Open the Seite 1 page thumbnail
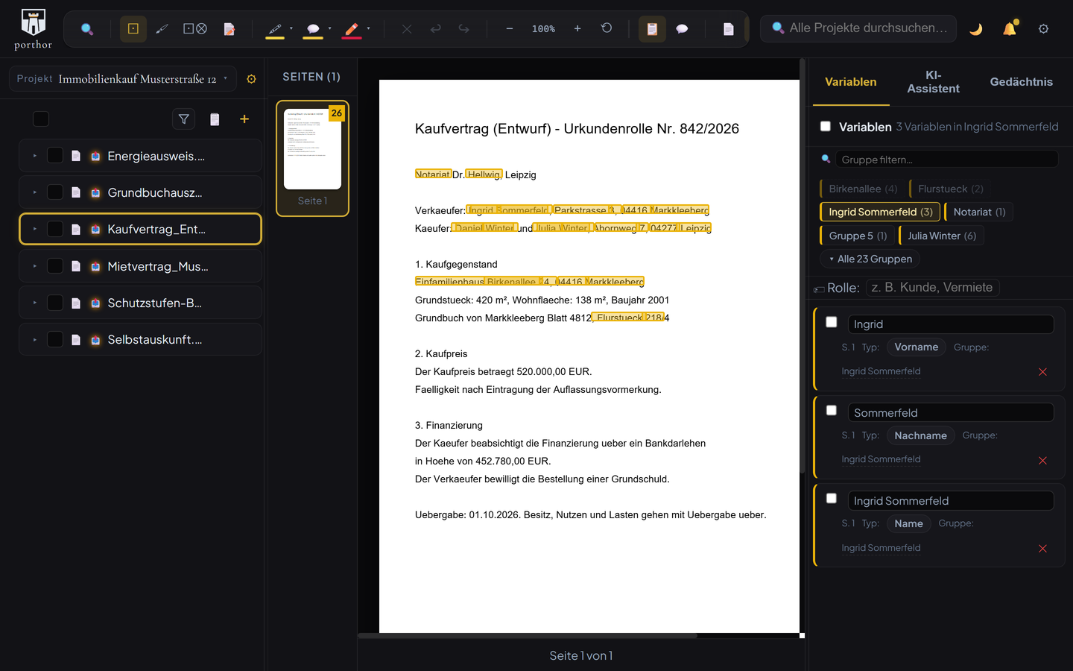The height and width of the screenshot is (671, 1073). (x=312, y=158)
